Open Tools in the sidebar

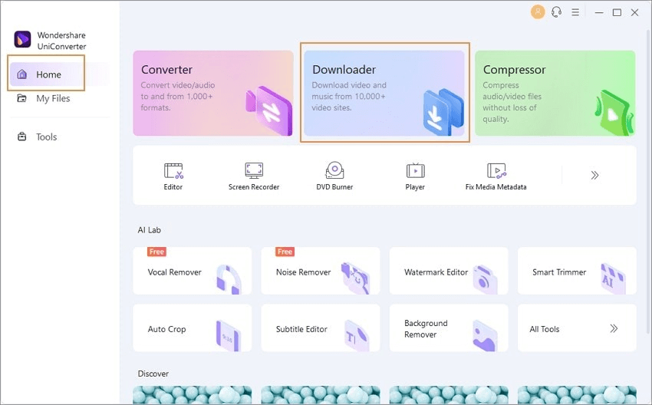(47, 137)
